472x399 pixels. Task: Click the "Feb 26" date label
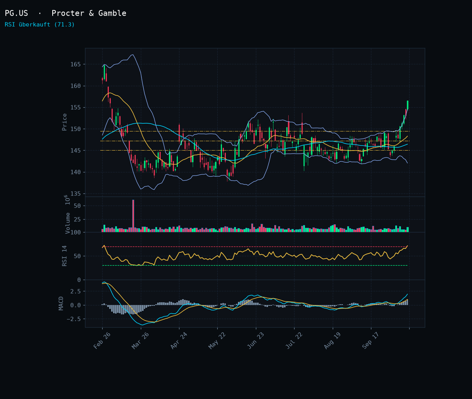point(102,340)
